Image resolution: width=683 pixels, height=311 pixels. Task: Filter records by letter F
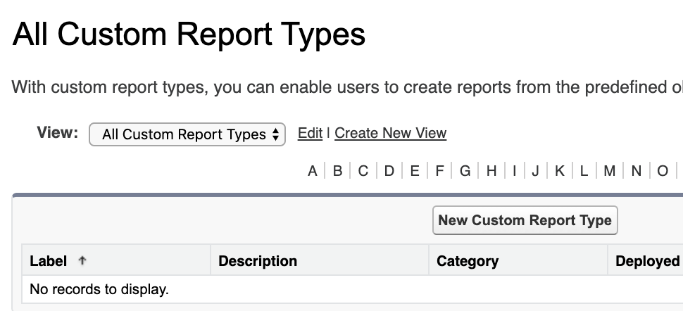[439, 171]
